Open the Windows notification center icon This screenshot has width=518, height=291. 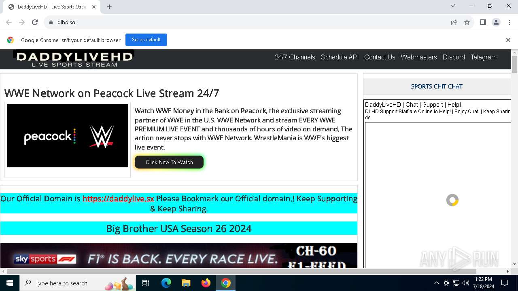(x=505, y=283)
